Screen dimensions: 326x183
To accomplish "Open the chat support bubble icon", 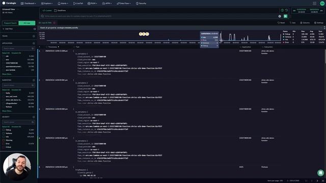I will coord(320,173).
